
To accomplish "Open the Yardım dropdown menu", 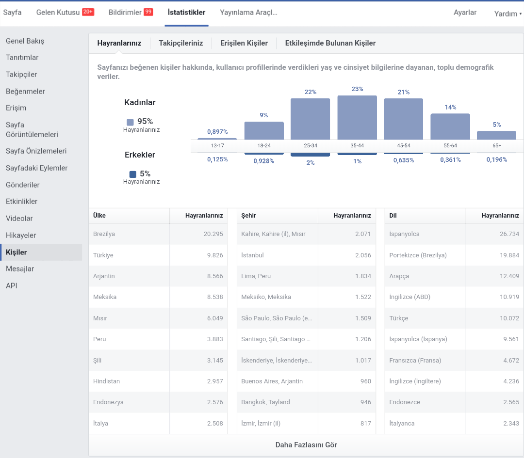I will tap(508, 14).
